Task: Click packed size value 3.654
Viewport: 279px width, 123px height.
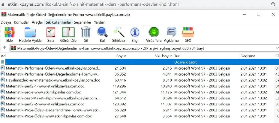Action: [x=167, y=116]
